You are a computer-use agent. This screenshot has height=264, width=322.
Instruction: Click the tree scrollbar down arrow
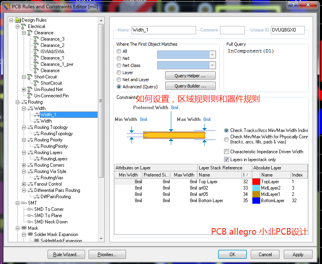101,239
